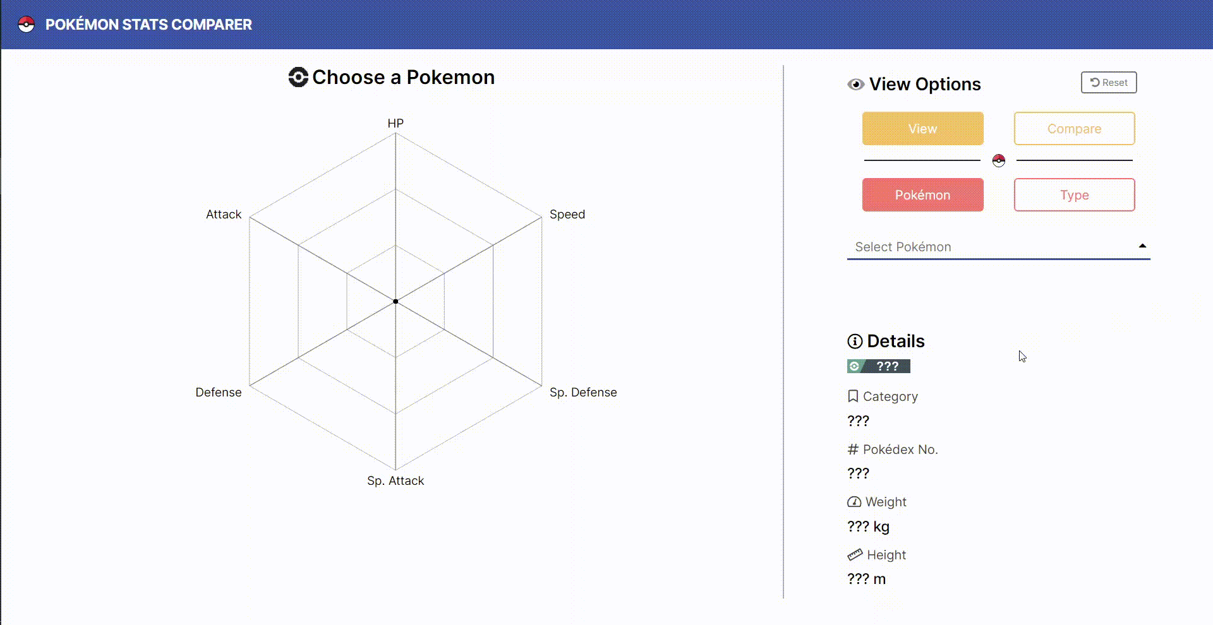Click the bookmark icon next to Category
This screenshot has height=625, width=1213.
[854, 396]
